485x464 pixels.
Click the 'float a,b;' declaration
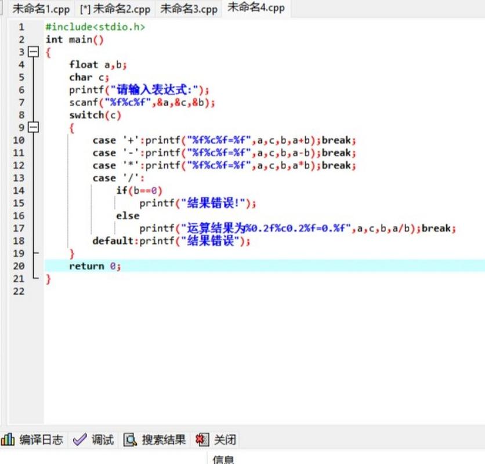97,64
